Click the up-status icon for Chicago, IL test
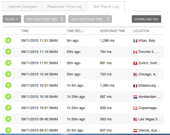Screen dimensions: 170x135 [x=8, y=74]
